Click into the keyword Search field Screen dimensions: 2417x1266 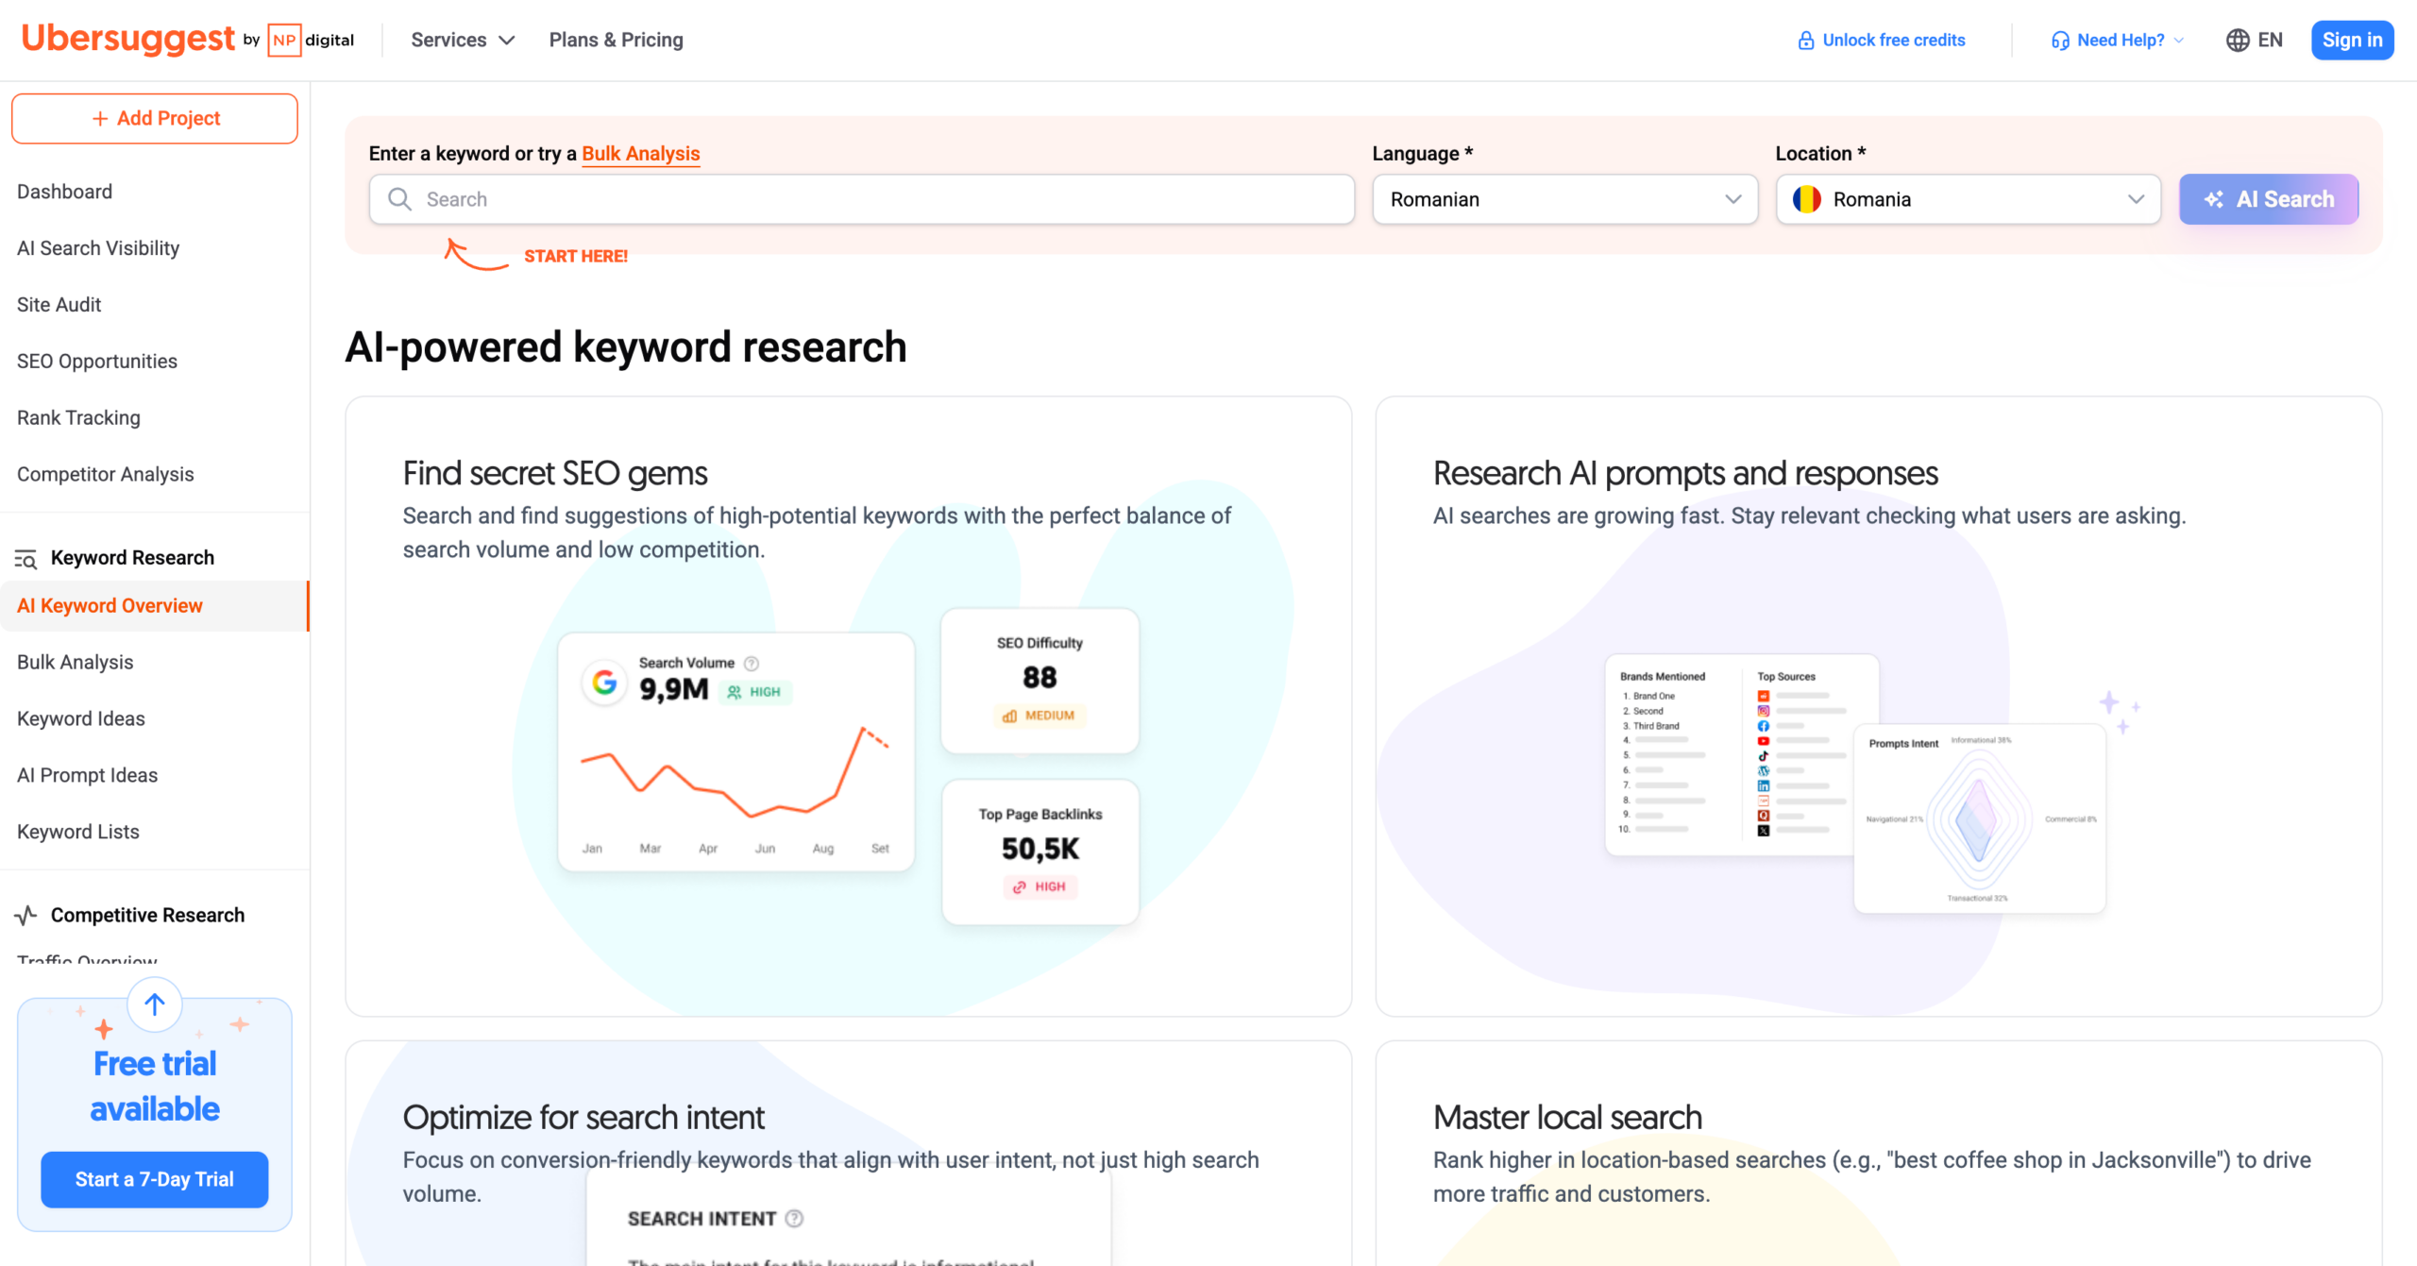(x=862, y=199)
